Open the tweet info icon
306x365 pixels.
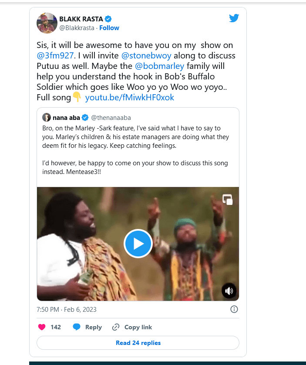tap(234, 309)
